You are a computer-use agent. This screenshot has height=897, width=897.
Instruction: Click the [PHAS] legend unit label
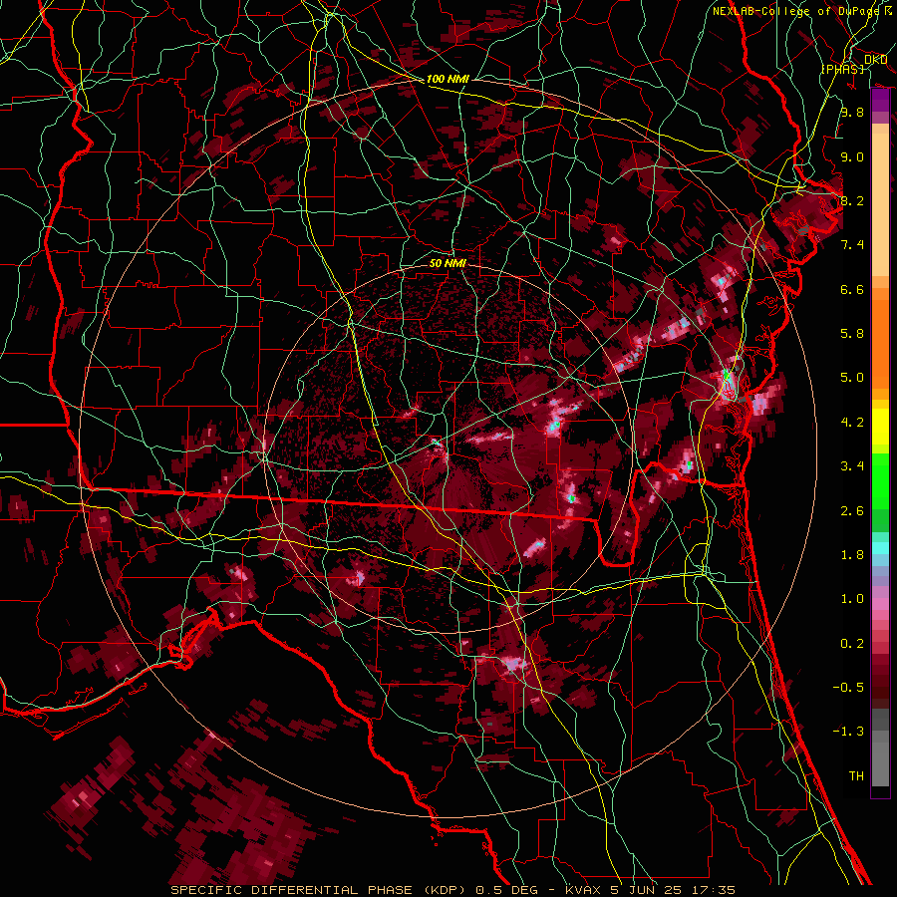(842, 69)
